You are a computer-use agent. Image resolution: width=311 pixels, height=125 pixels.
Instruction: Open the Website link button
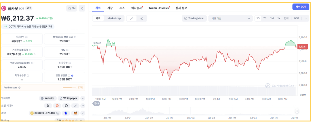48,98
